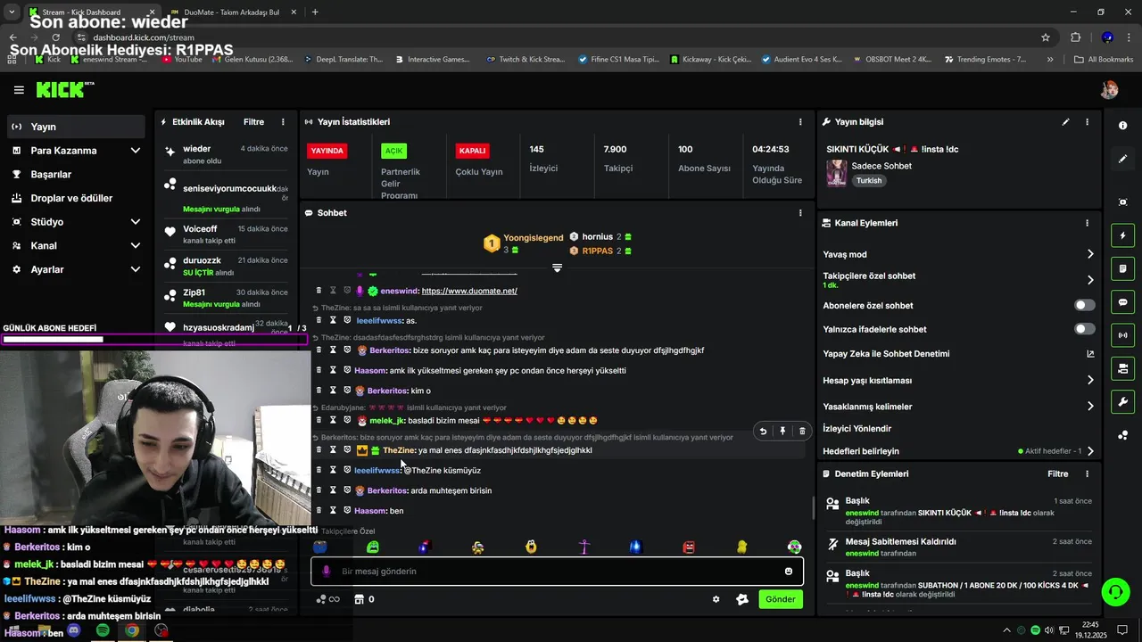Expand the Stüdyo sidebar section
Image resolution: width=1142 pixels, height=642 pixels.
pyautogui.click(x=136, y=222)
